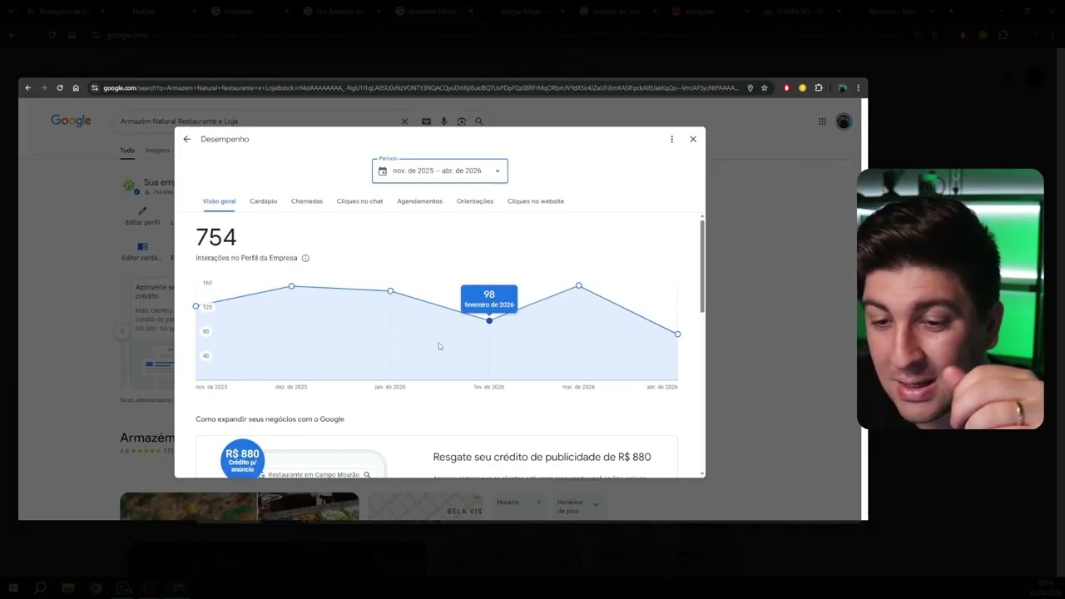The width and height of the screenshot is (1065, 599).
Task: Click the location icon in address bar
Action: point(750,88)
